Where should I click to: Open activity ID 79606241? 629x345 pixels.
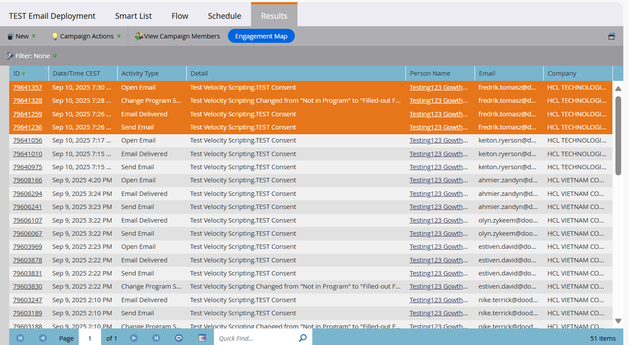pos(27,206)
